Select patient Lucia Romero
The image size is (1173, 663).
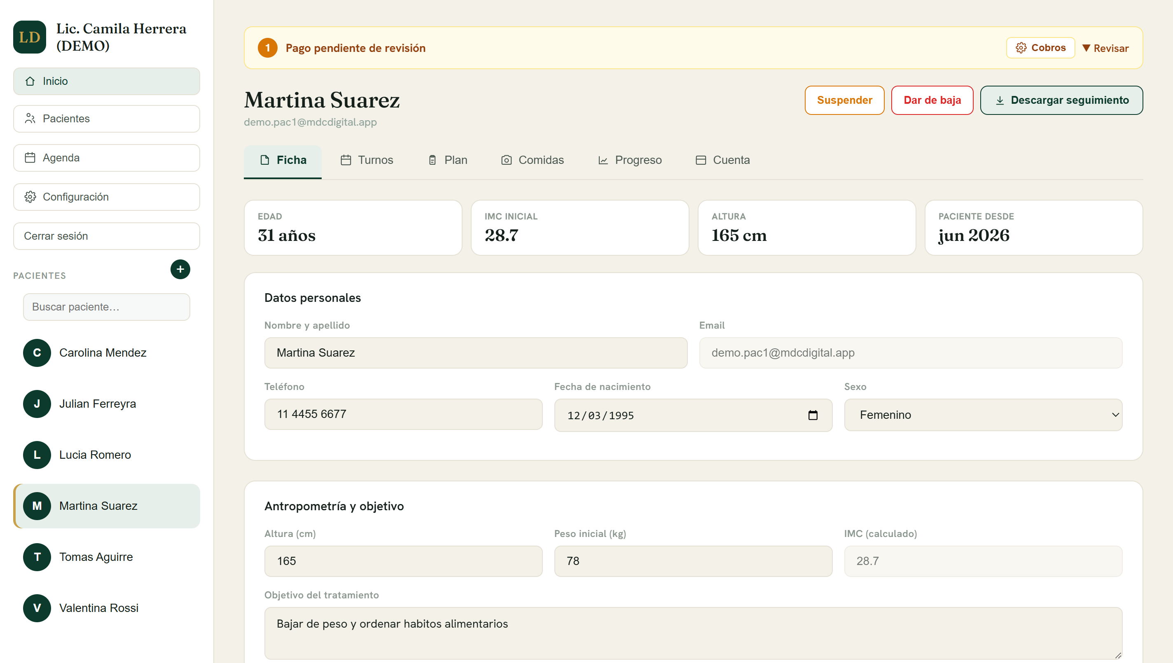[x=107, y=455]
